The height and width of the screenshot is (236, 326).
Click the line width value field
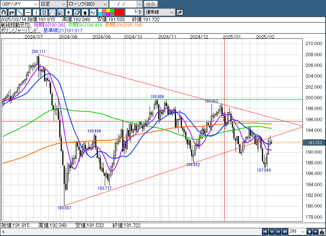coord(132,12)
